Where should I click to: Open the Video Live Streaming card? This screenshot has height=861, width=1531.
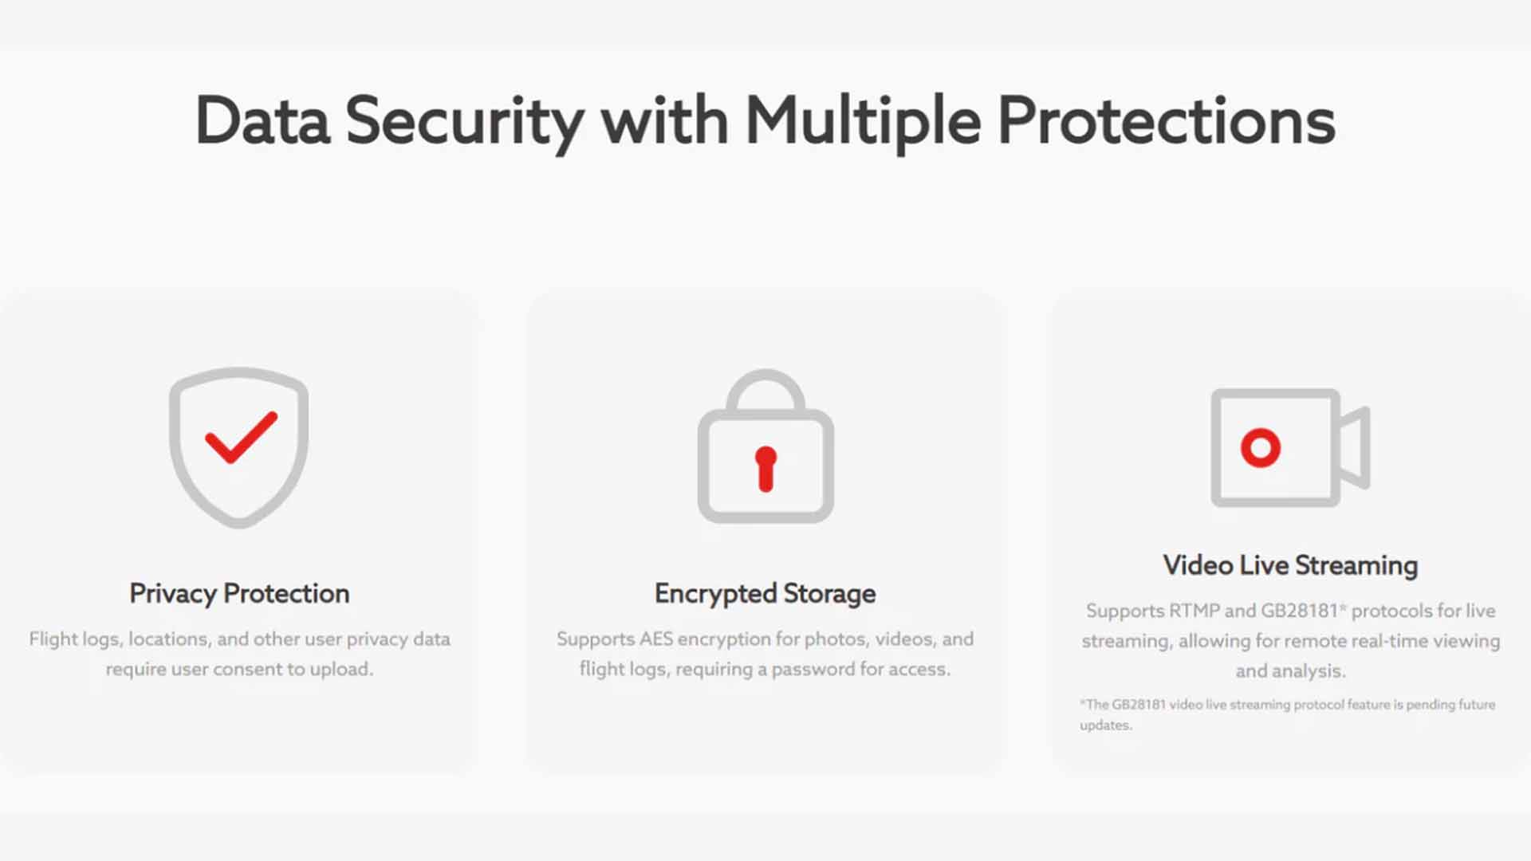1291,533
